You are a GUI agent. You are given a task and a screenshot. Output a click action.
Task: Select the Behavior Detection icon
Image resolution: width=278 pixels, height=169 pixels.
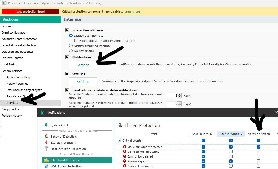(46, 137)
